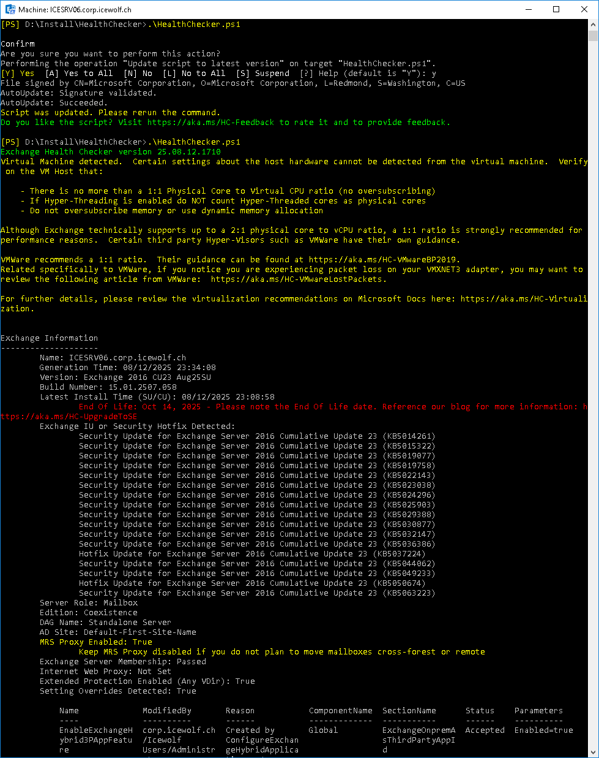Click the https://aka.ms/HC-VMwareBP2019 URL text
Viewport: 599px width, 758px height.
click(383, 260)
